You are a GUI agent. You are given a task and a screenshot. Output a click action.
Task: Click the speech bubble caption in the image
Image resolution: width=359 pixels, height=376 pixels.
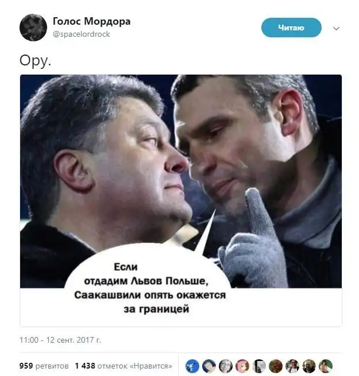pos(150,288)
